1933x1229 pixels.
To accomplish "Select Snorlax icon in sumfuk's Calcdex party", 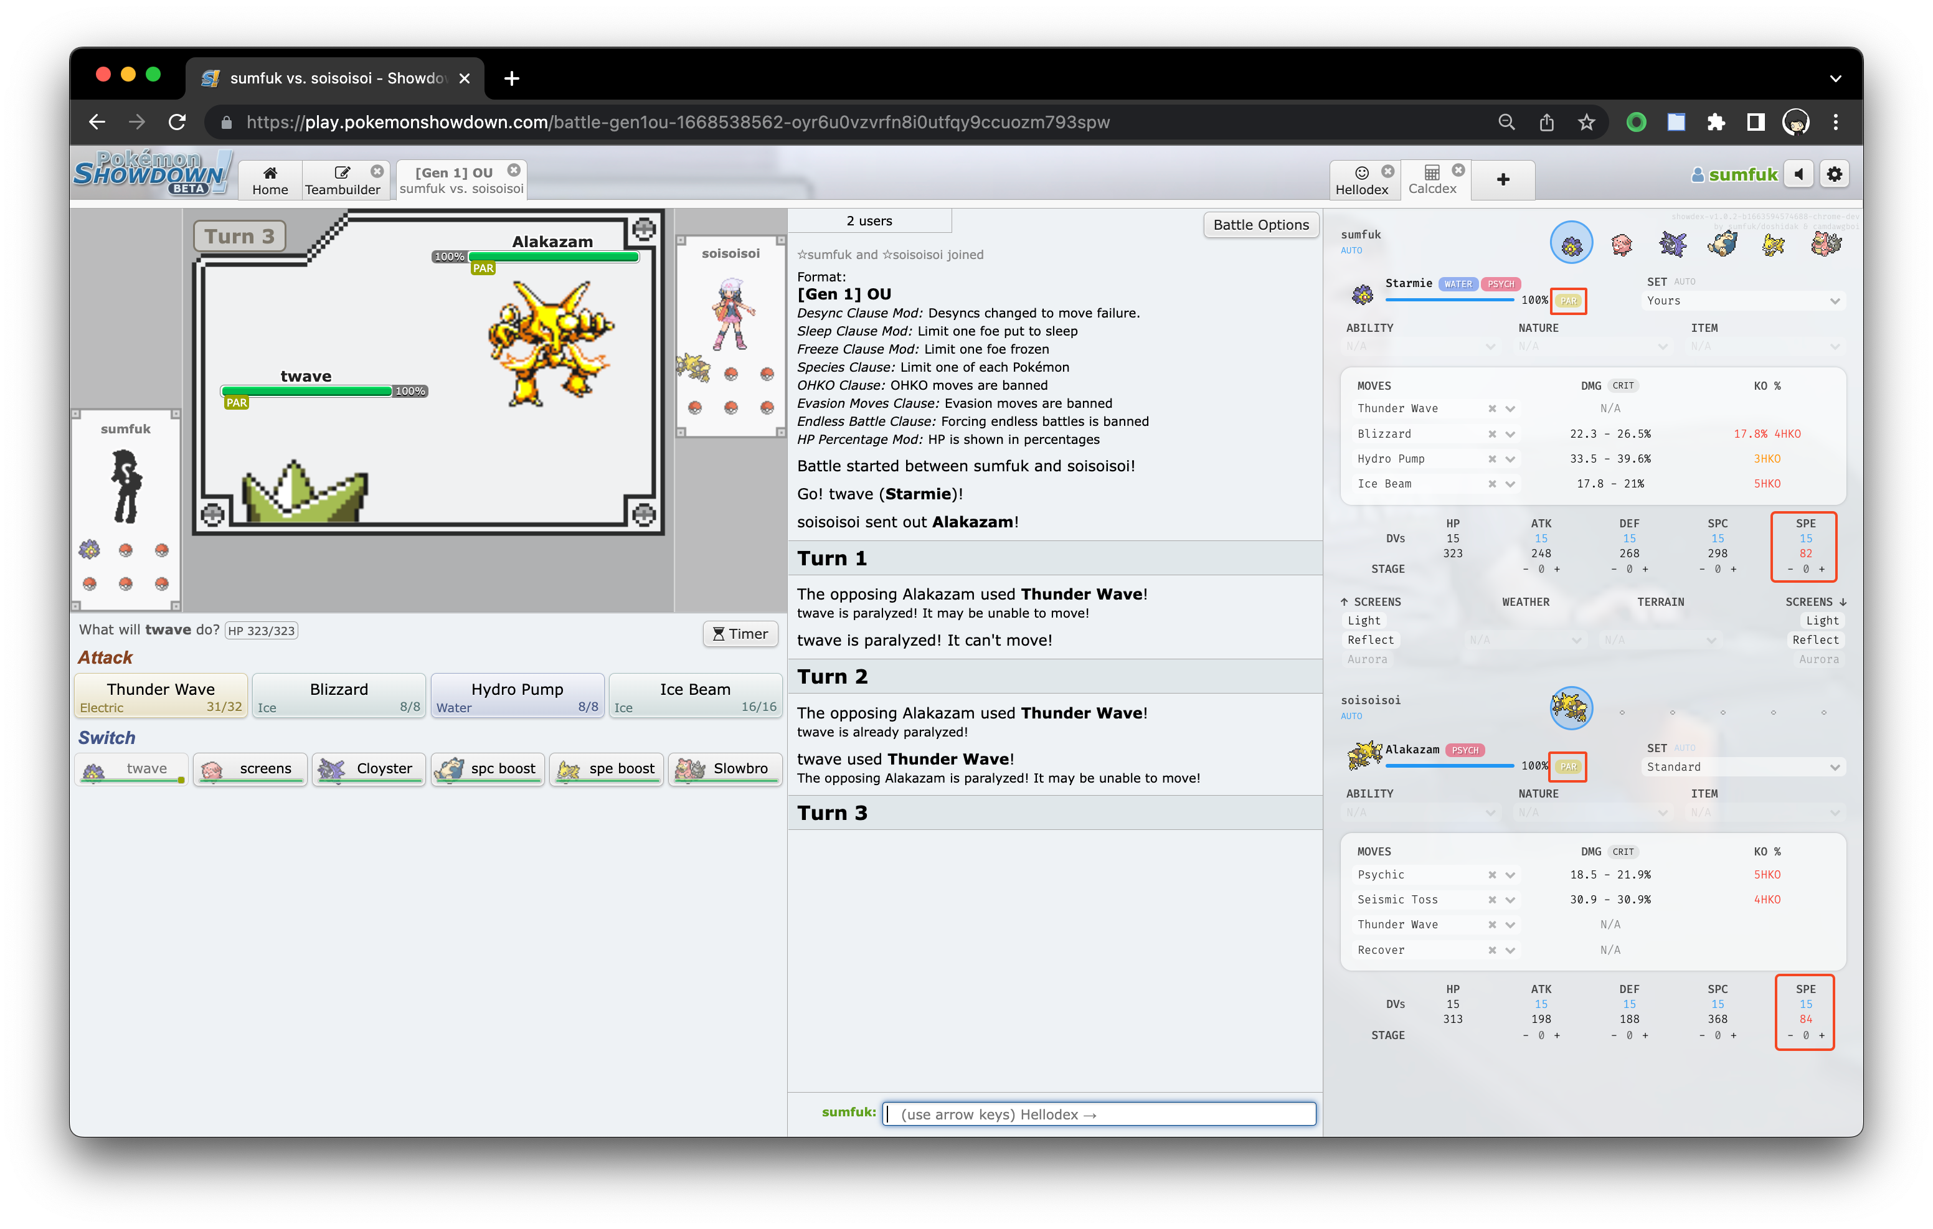I will (x=1723, y=243).
